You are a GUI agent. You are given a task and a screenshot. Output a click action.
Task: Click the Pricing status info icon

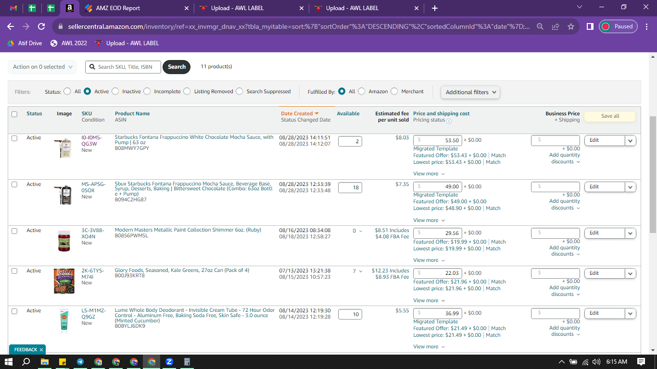coord(449,121)
